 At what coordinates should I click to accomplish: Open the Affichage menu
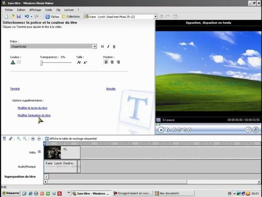pos(35,10)
